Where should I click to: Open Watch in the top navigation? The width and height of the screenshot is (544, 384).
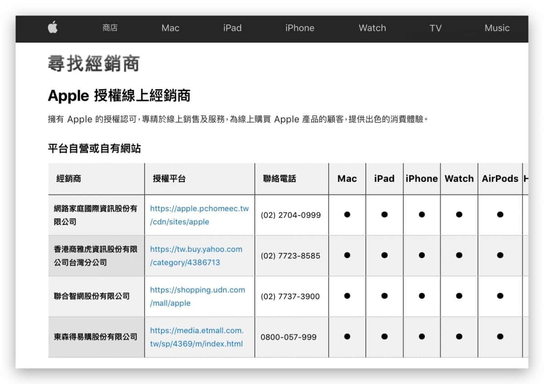pos(372,28)
